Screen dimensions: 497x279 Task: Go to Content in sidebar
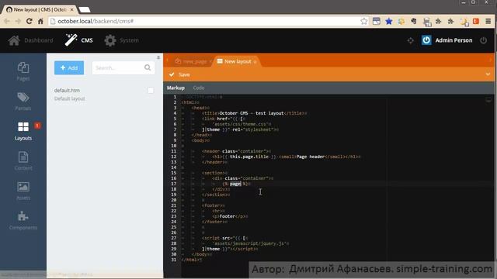23,161
